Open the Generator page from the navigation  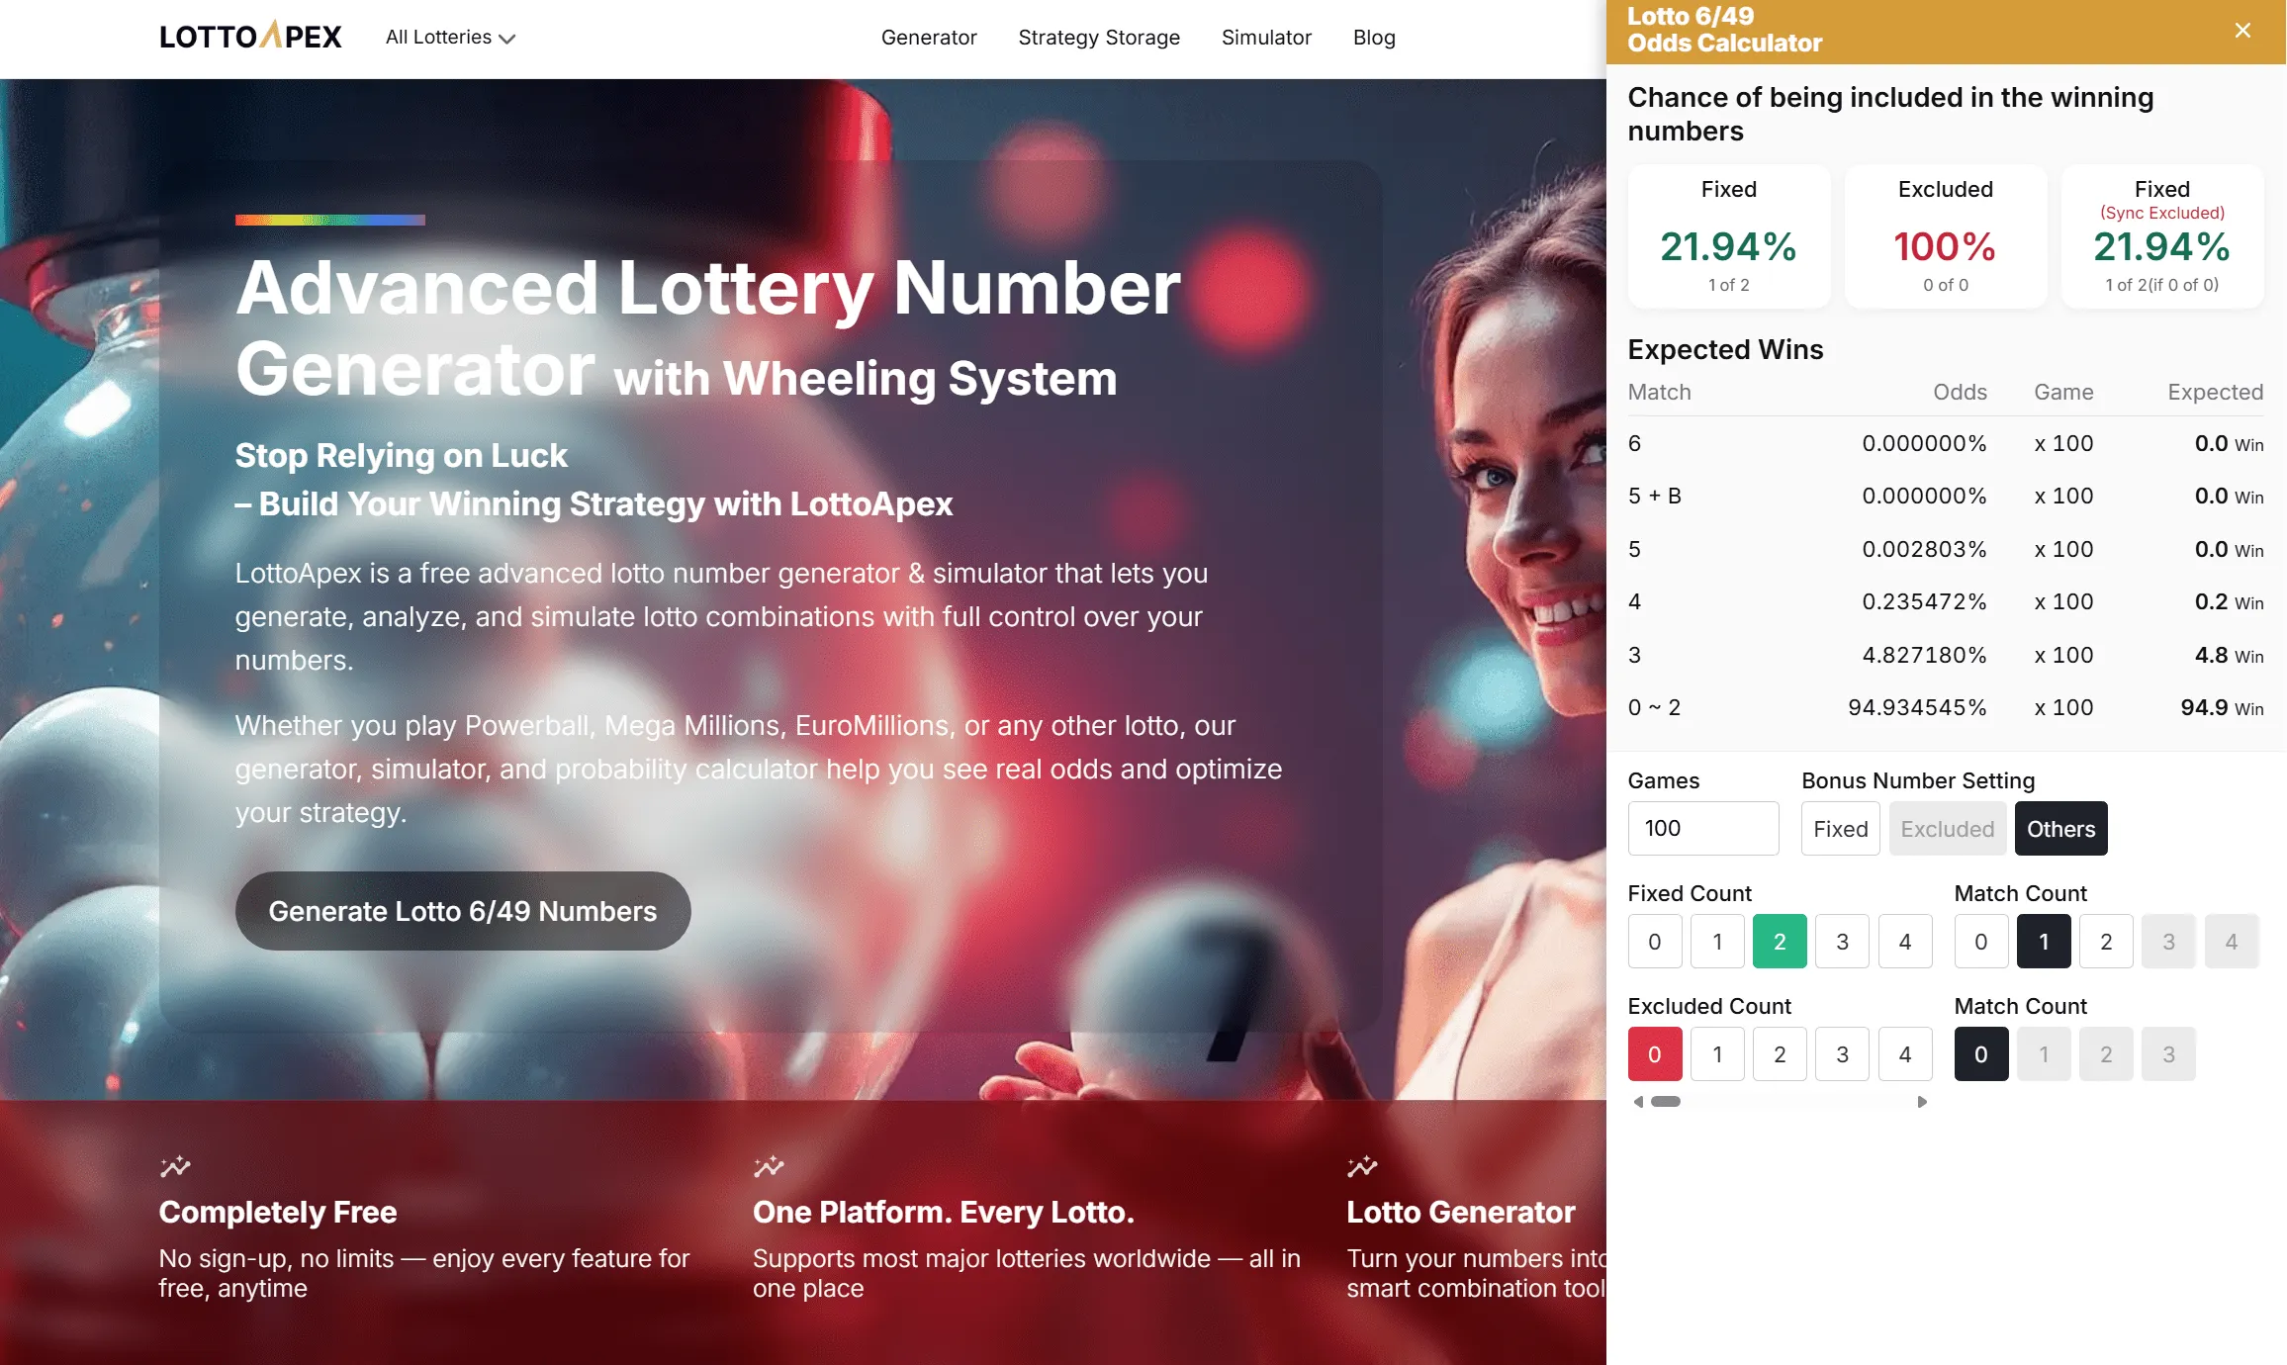coord(928,38)
